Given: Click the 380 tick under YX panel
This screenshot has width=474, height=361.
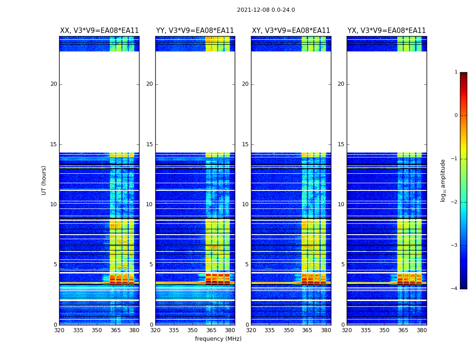Looking at the screenshot, I should pos(422,330).
